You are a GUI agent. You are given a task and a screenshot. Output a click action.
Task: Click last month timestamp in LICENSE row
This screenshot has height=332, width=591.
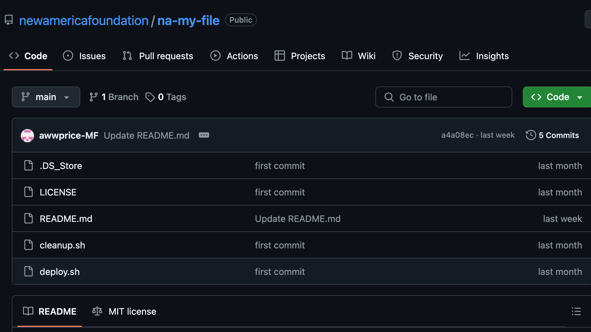(560, 192)
